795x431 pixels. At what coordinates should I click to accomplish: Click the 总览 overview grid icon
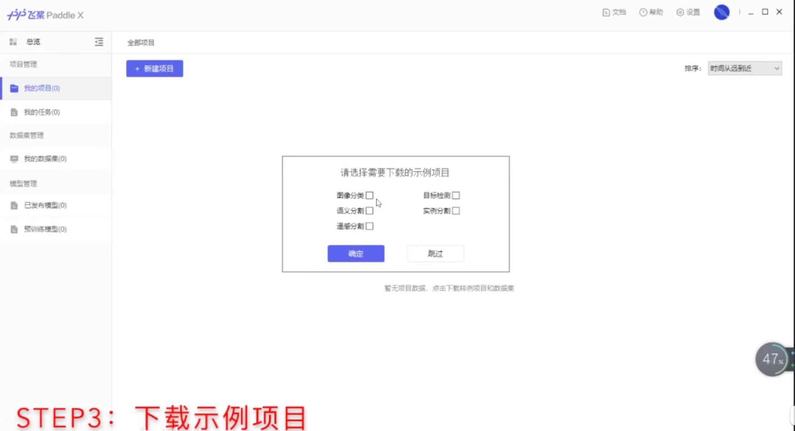[x=13, y=41]
